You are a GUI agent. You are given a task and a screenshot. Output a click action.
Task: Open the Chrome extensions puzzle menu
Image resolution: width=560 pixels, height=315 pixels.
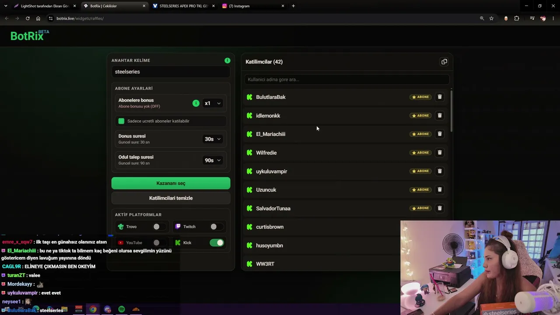click(517, 18)
